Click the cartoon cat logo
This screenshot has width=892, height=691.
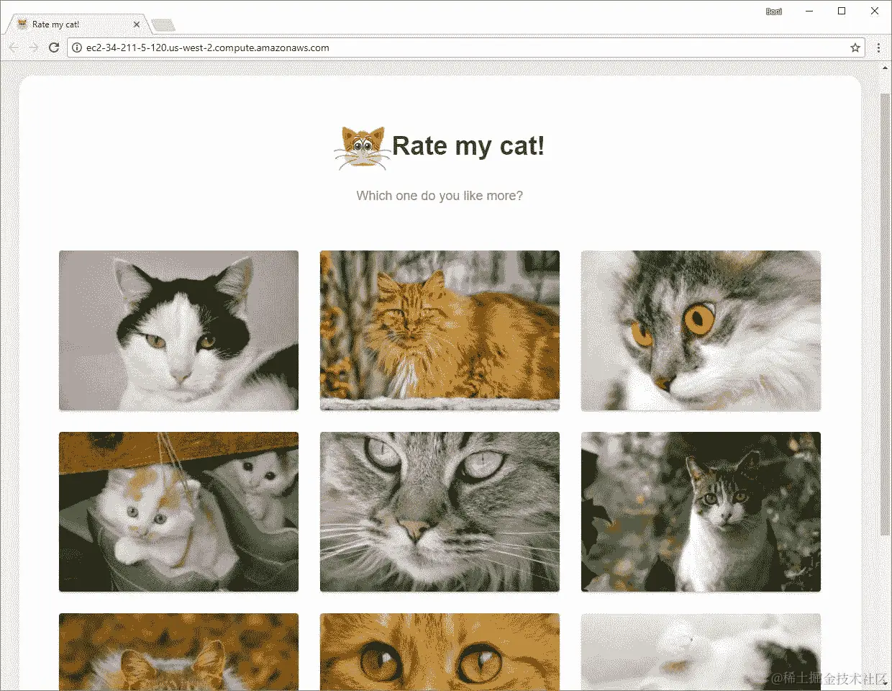click(362, 148)
